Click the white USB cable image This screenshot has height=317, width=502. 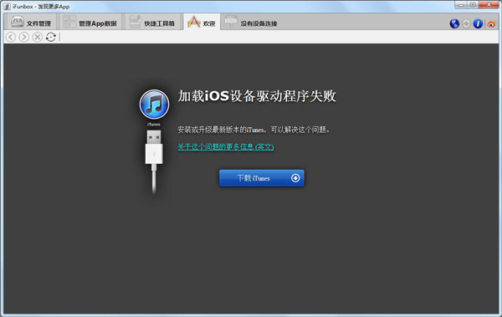tap(154, 161)
